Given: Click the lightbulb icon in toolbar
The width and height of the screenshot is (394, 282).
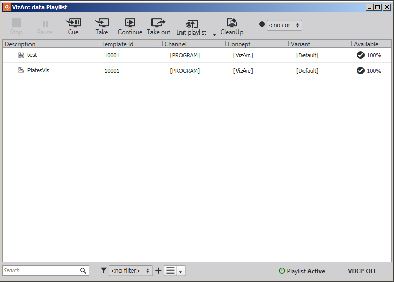Looking at the screenshot, I should [262, 25].
